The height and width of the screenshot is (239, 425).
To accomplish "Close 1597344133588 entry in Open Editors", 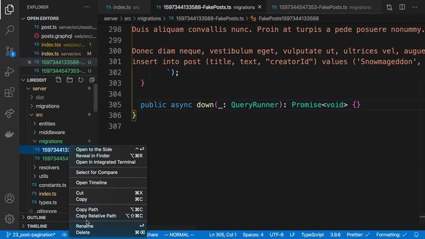I will coord(29,62).
